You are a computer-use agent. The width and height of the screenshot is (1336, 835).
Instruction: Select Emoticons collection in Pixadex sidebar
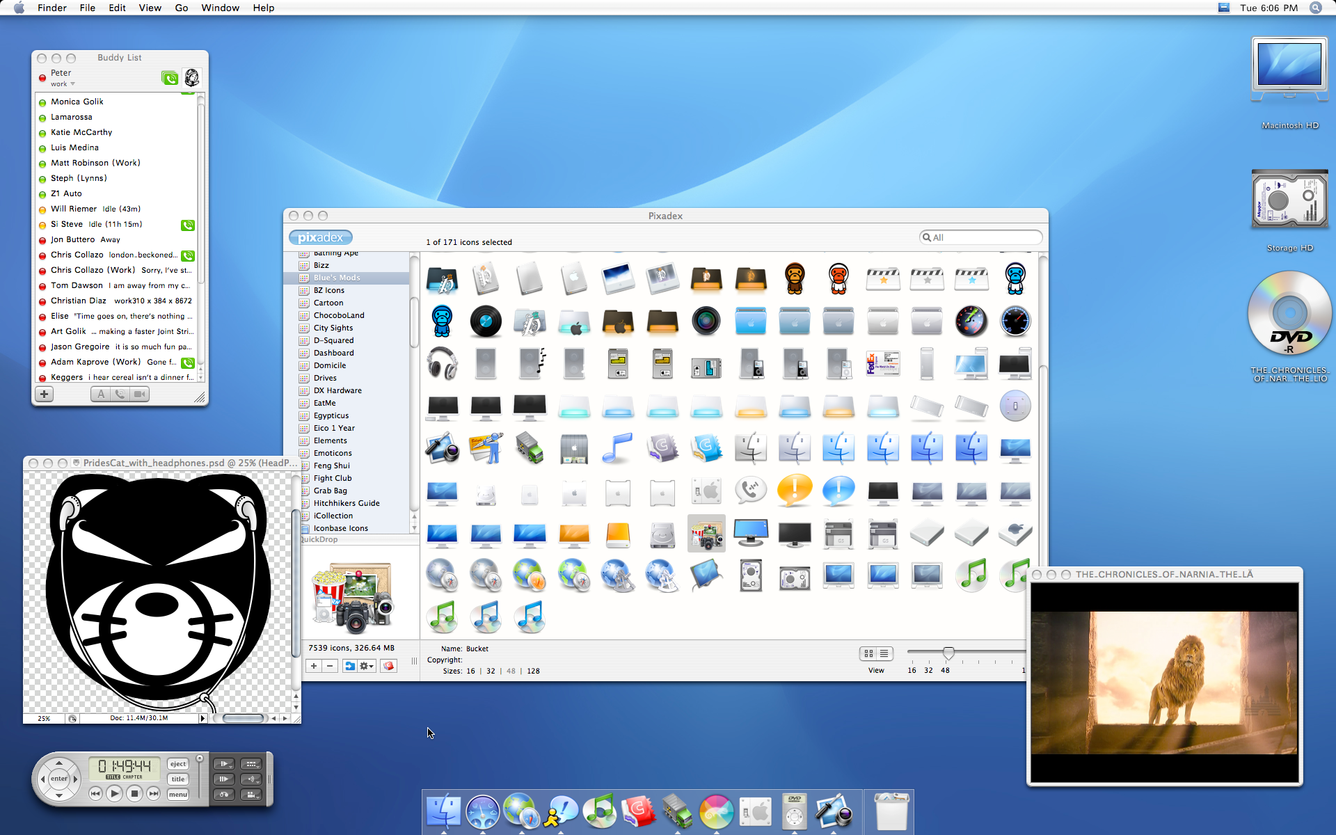[x=333, y=453]
